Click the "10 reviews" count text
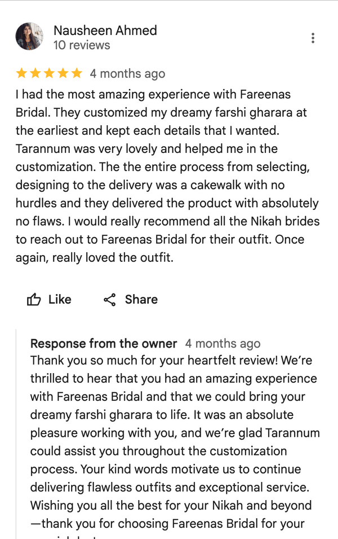 click(x=82, y=45)
